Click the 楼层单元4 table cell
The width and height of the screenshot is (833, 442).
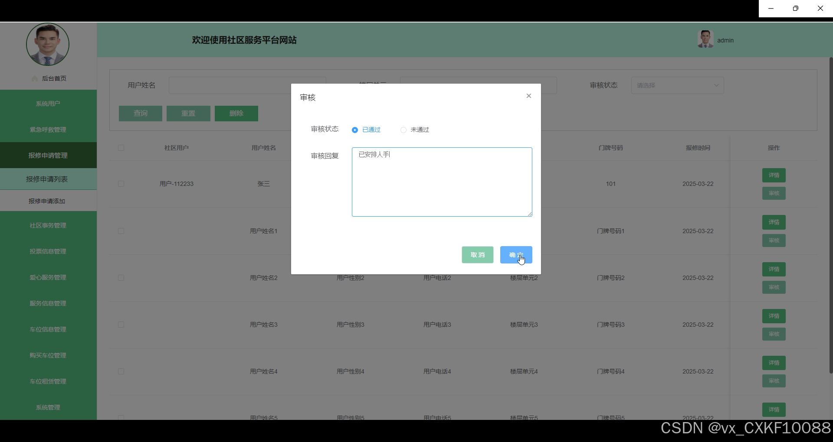coord(524,371)
